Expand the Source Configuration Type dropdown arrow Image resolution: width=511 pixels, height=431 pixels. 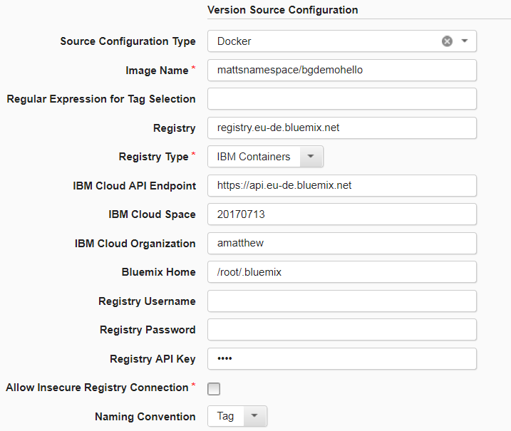[465, 41]
